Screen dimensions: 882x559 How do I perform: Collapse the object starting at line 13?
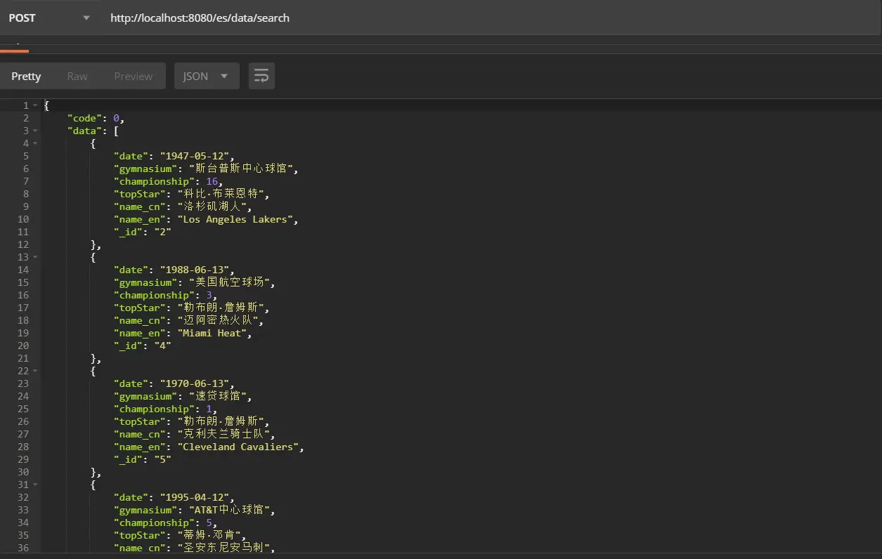(x=35, y=257)
